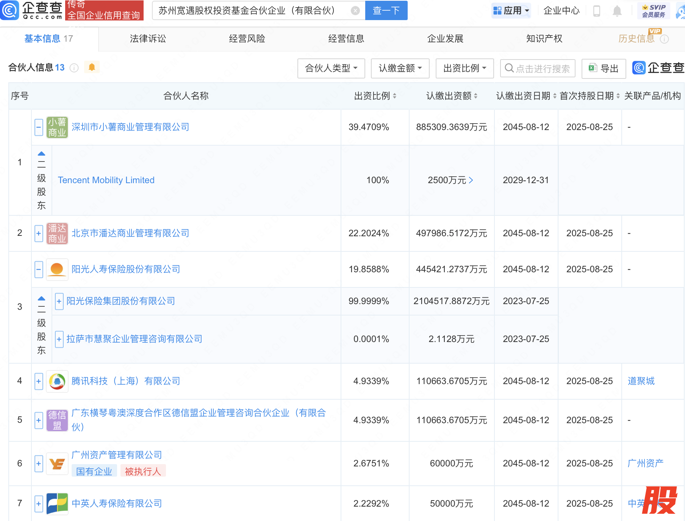Open the notifications bell in header
This screenshot has width=685, height=521.
pyautogui.click(x=617, y=11)
